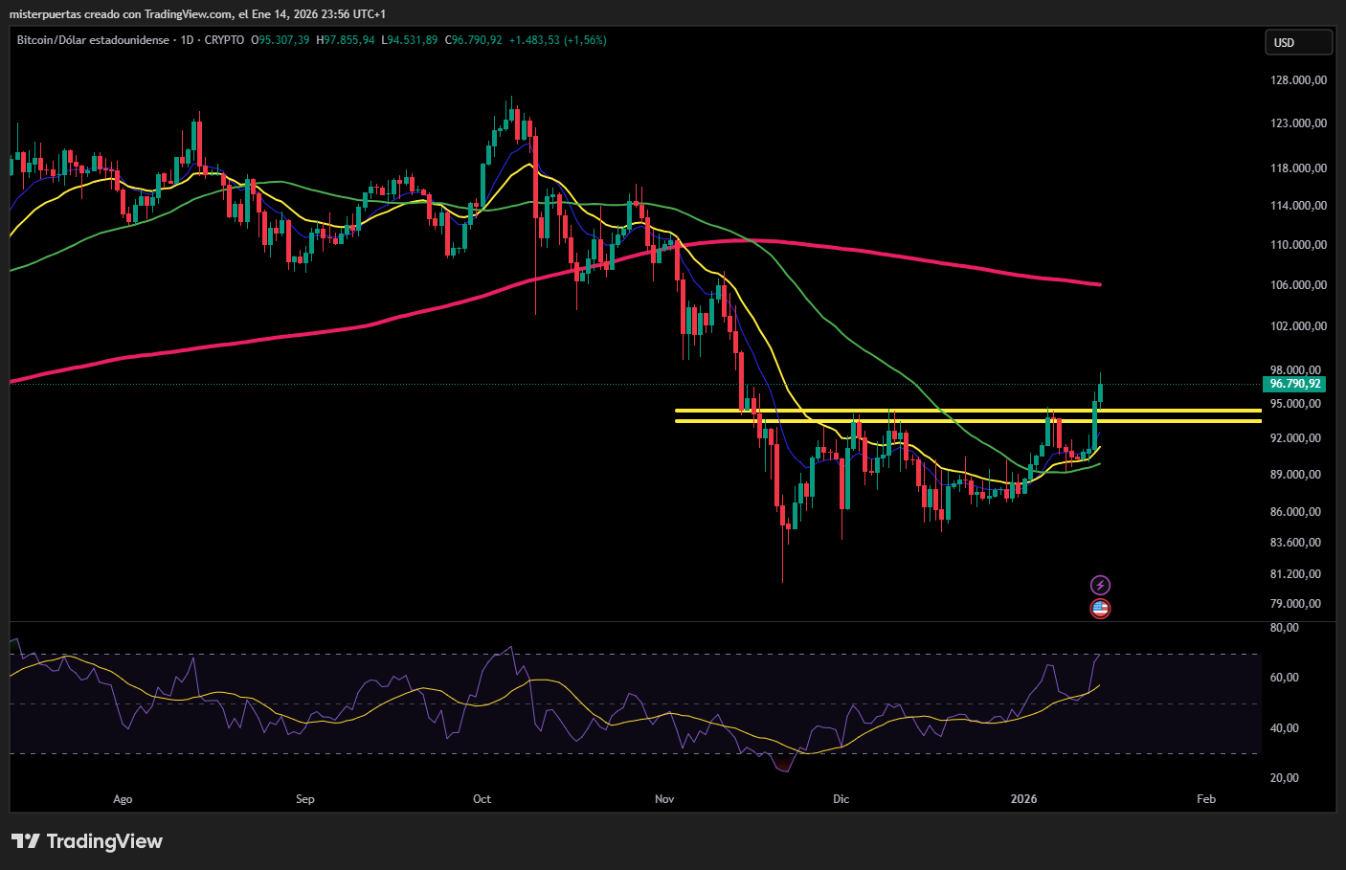The height and width of the screenshot is (870, 1346).
Task: Click the 102.000,00 price axis label
Action: click(1298, 326)
